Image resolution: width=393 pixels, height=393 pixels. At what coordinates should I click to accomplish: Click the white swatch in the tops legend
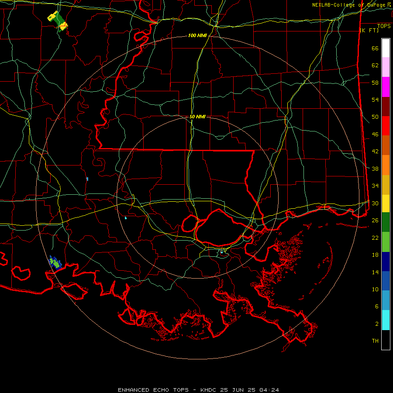click(386, 48)
